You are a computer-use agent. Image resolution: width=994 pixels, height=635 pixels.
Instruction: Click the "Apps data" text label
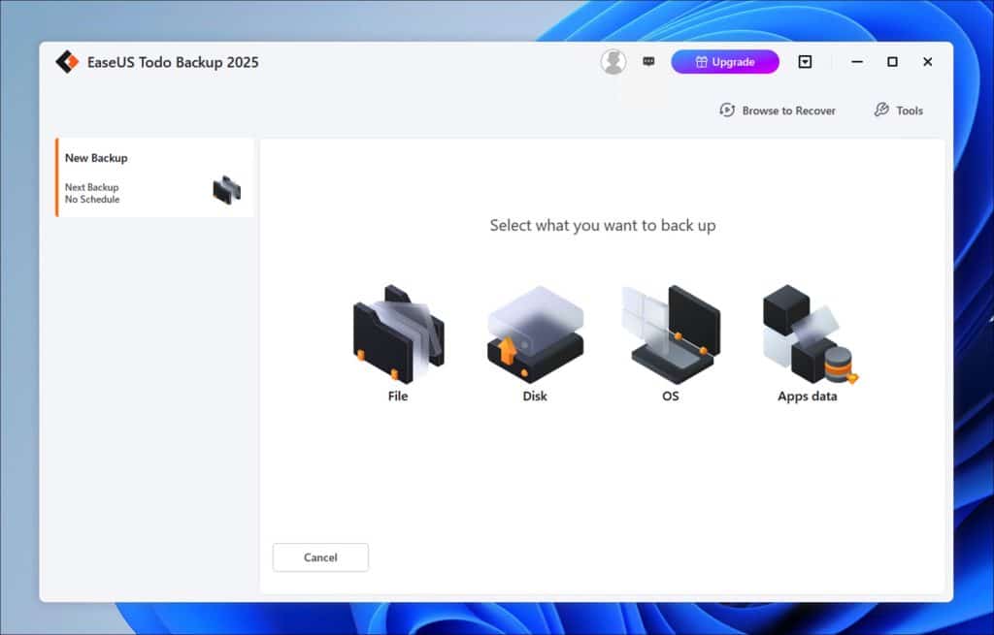pos(807,397)
